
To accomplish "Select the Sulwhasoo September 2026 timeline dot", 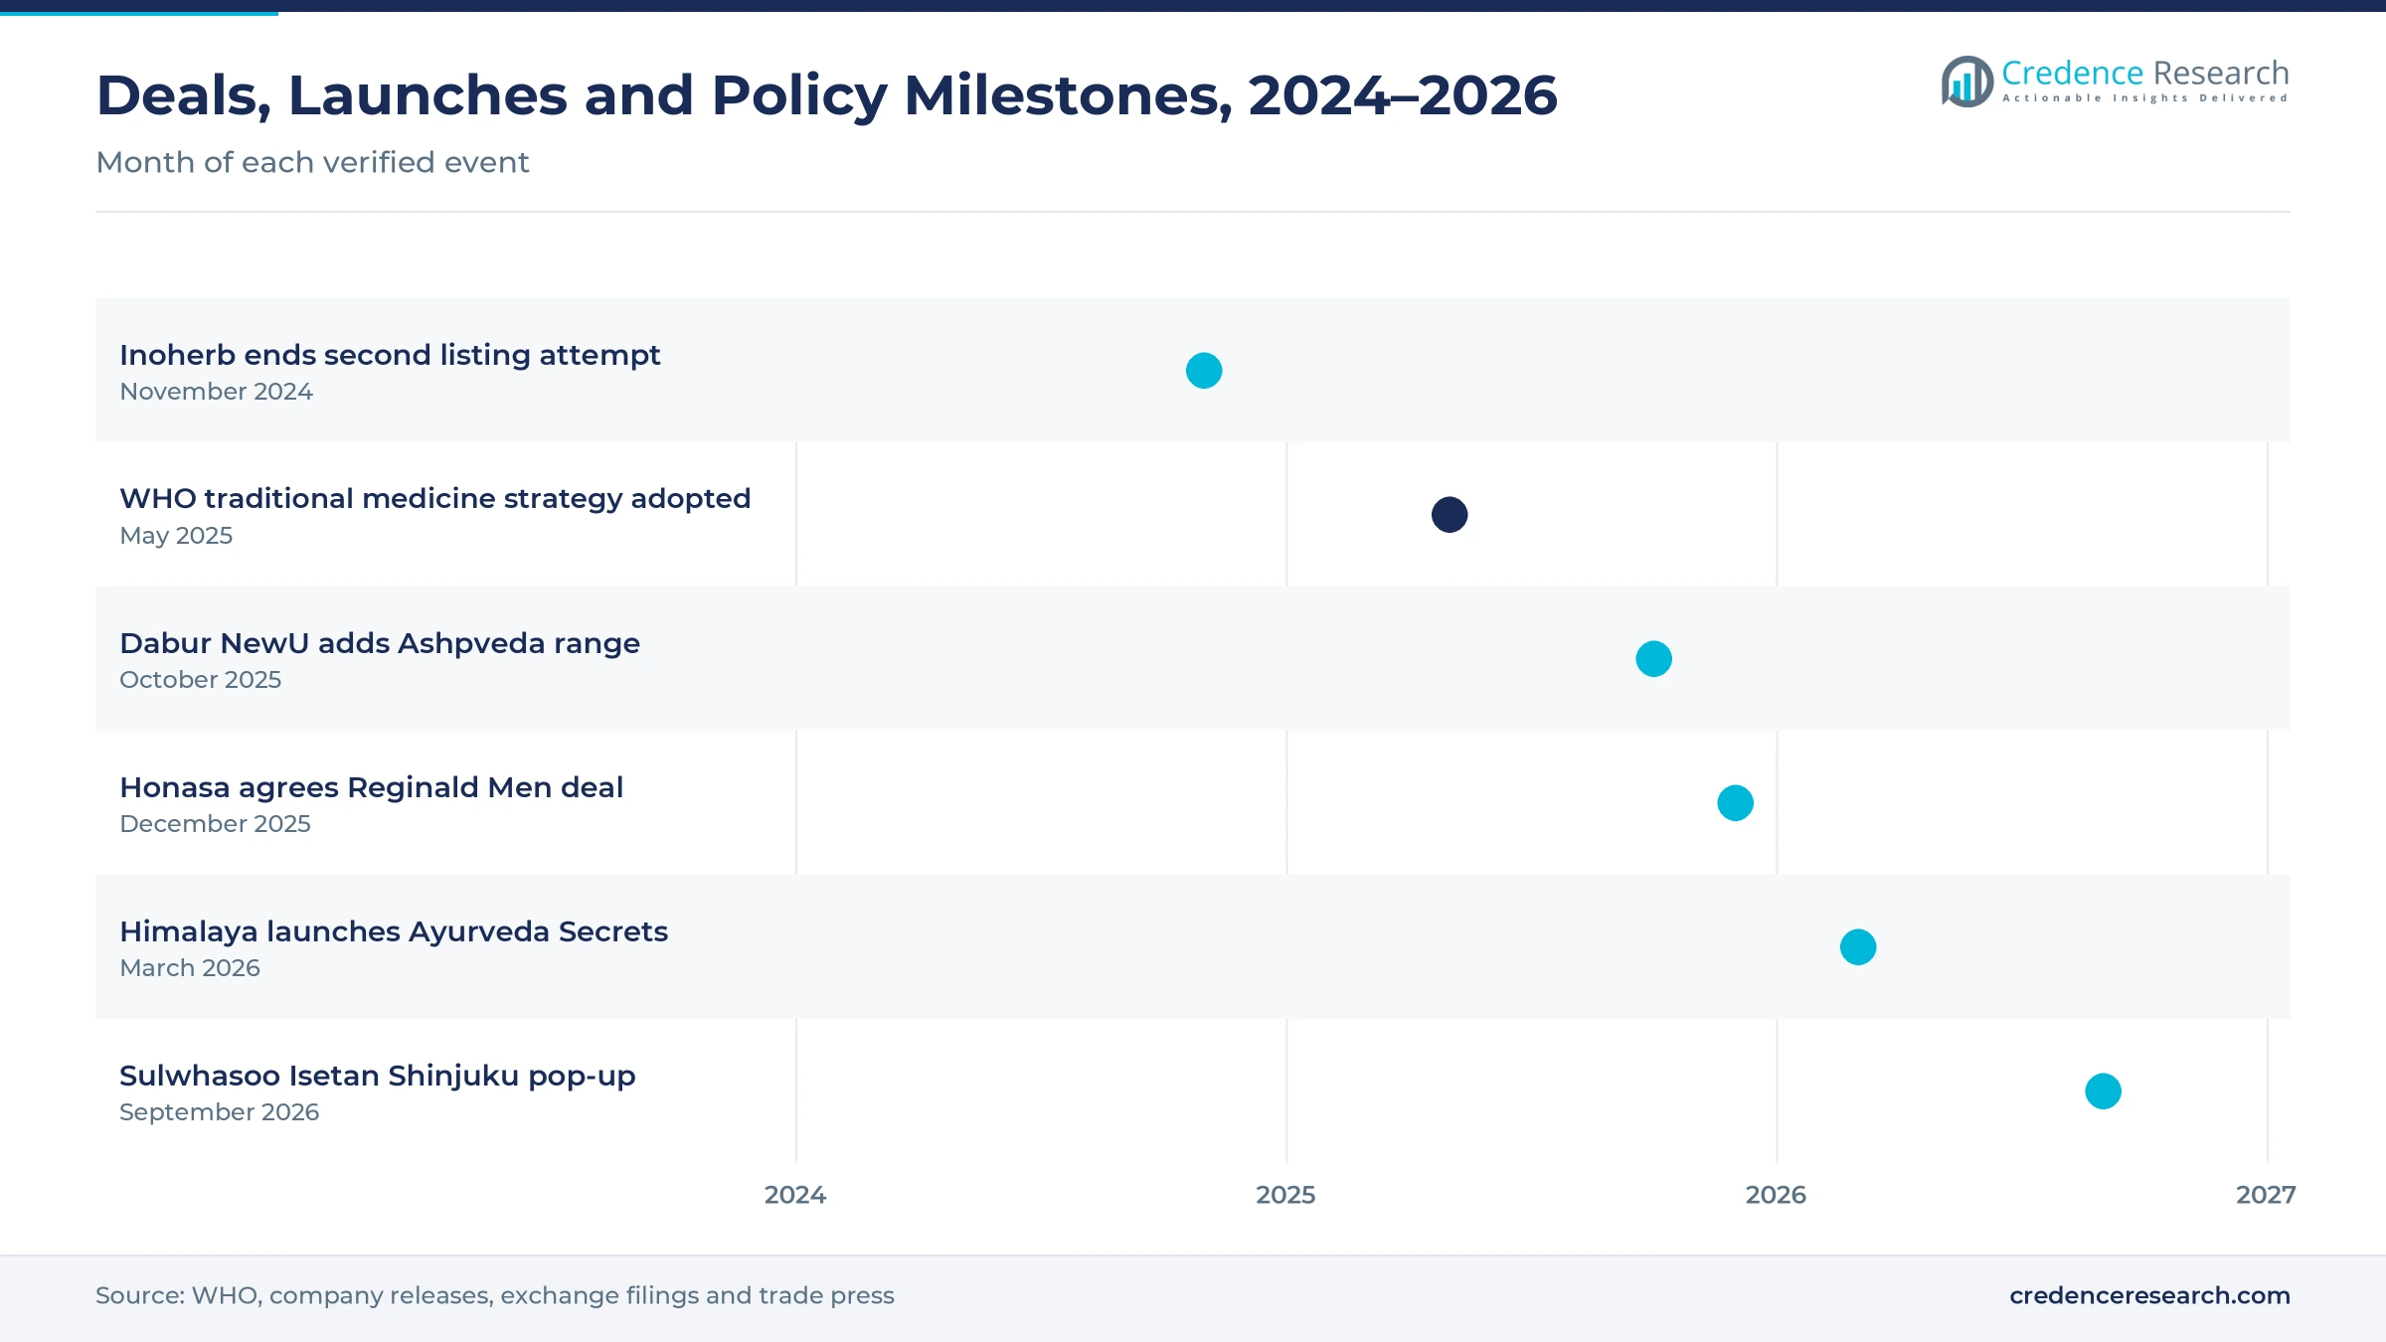I will (2104, 1091).
